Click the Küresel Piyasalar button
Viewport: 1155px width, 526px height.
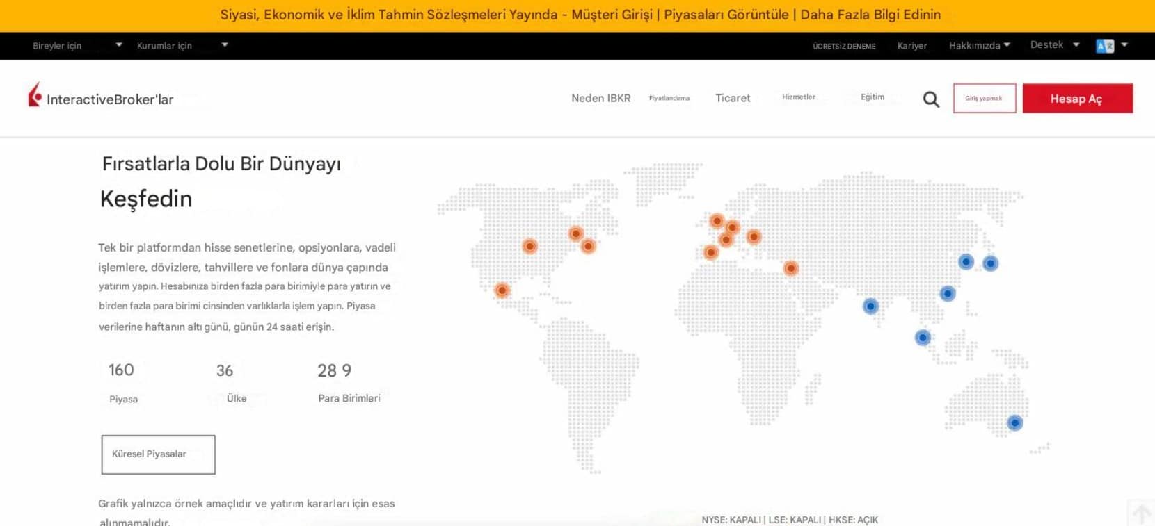coord(159,454)
